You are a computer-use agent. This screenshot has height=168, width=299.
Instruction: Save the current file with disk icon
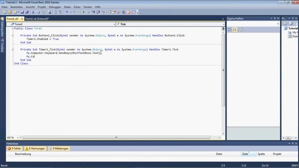22,12
